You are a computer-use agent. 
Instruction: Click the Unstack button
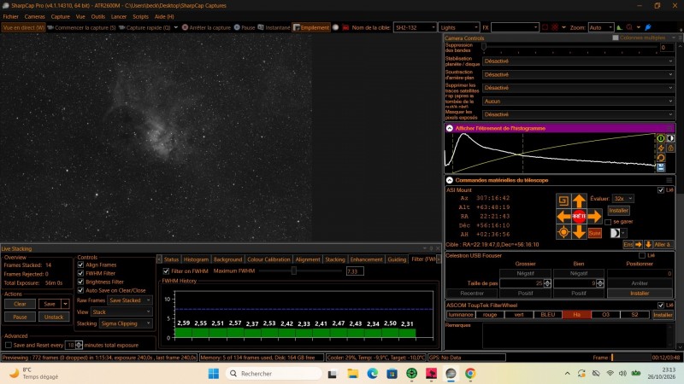pos(54,317)
